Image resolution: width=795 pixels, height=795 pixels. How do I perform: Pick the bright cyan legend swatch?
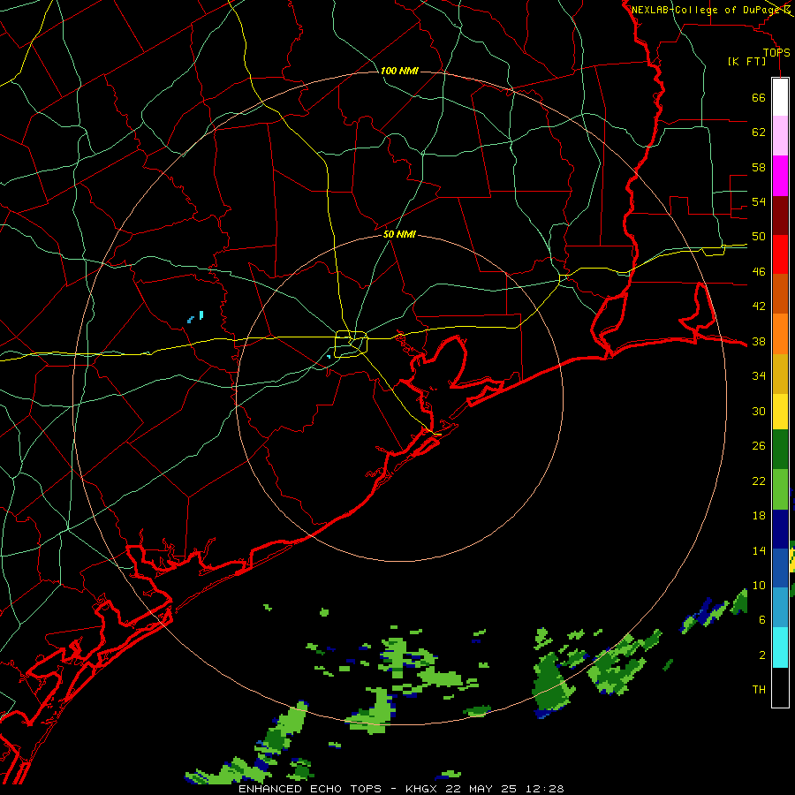click(x=780, y=647)
